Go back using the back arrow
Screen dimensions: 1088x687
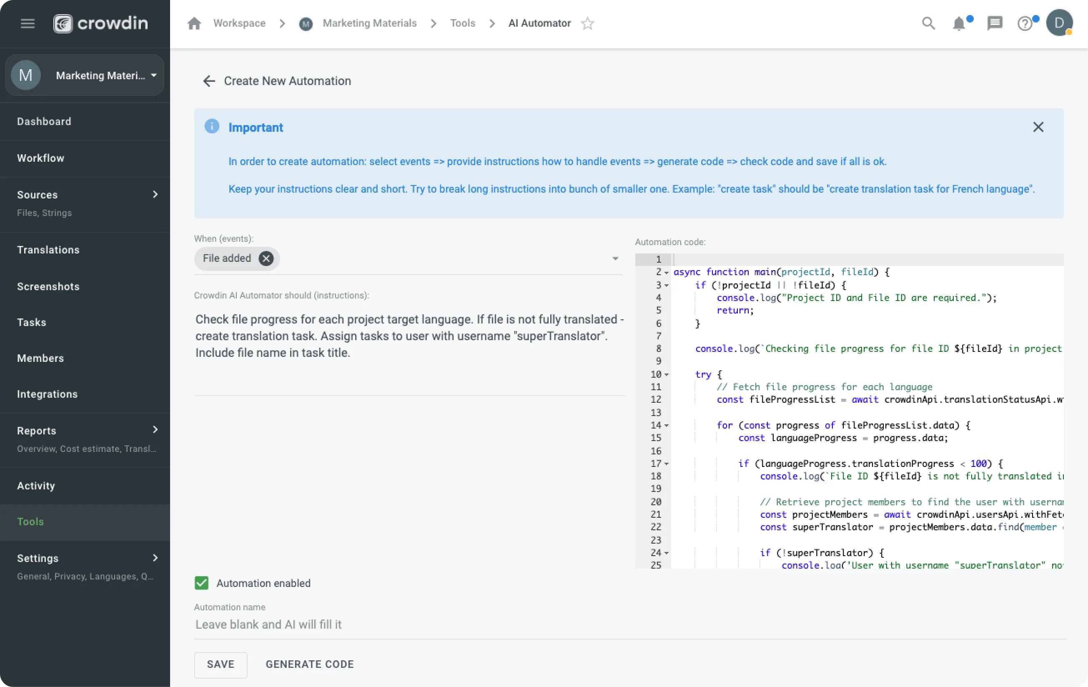tap(208, 81)
